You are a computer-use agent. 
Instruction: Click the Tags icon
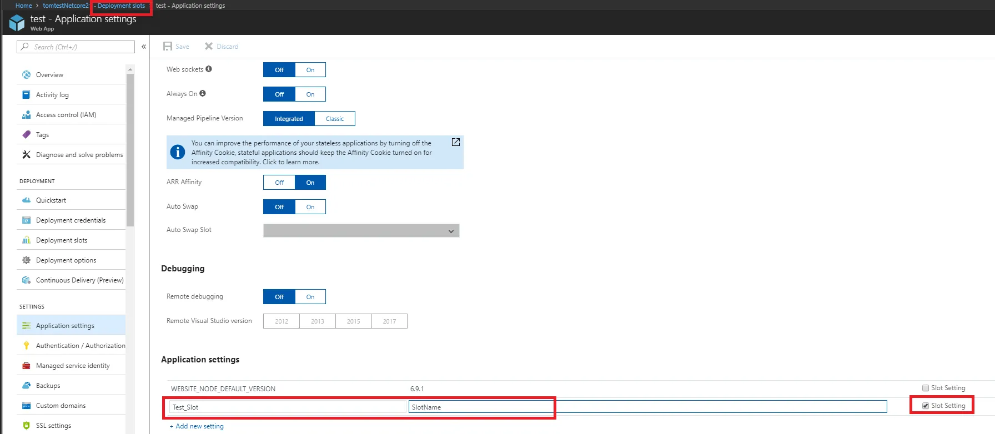[x=26, y=135]
